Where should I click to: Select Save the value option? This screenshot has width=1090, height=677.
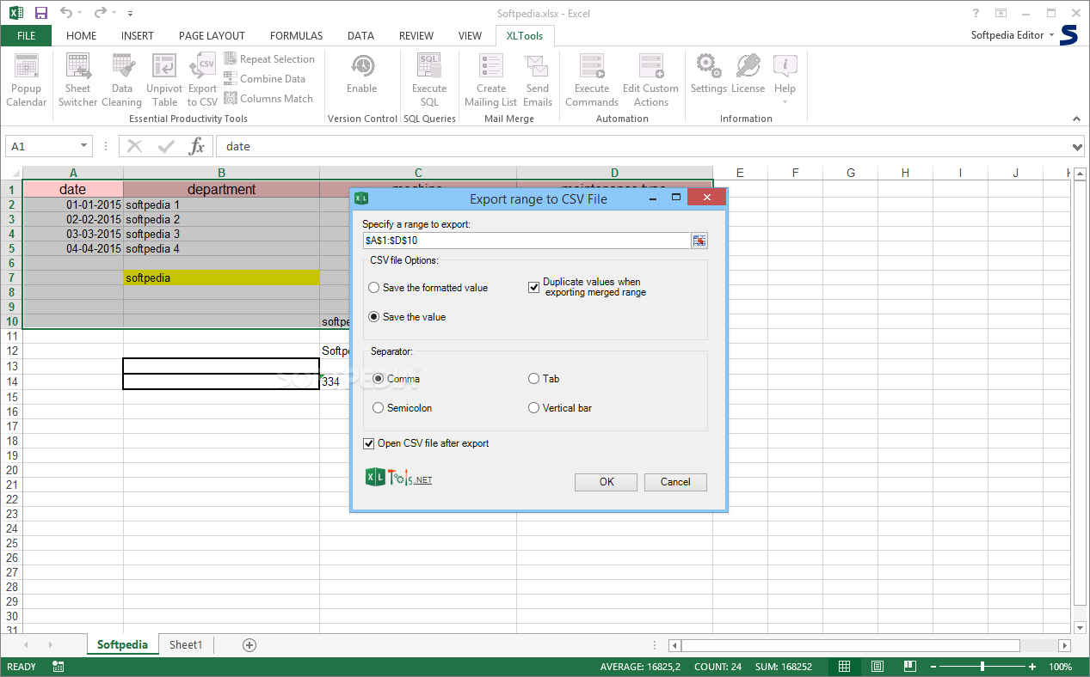pyautogui.click(x=407, y=317)
